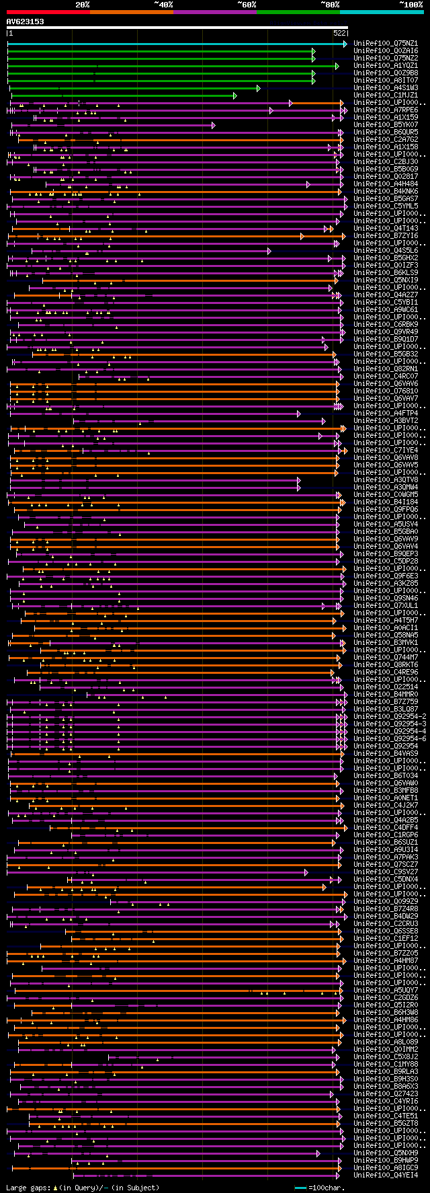Select the UniRef100_Q92954-6 label
This screenshot has width=430, height=1193.
click(x=390, y=739)
